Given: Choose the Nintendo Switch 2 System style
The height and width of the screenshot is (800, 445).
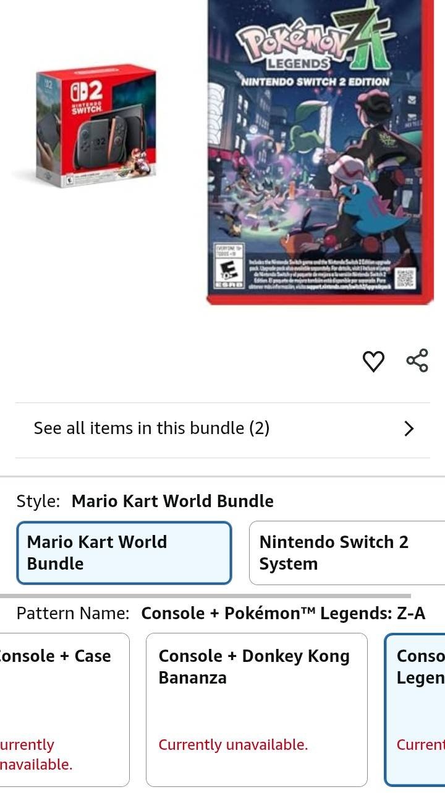Looking at the screenshot, I should [x=347, y=553].
